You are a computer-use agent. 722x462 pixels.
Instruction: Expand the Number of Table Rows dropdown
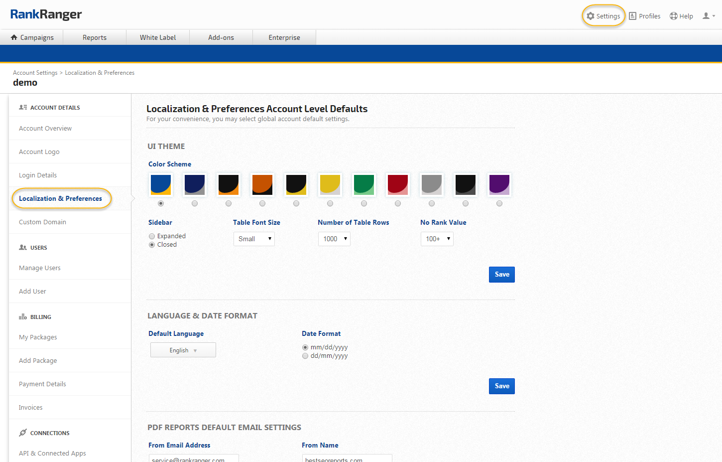coord(334,239)
